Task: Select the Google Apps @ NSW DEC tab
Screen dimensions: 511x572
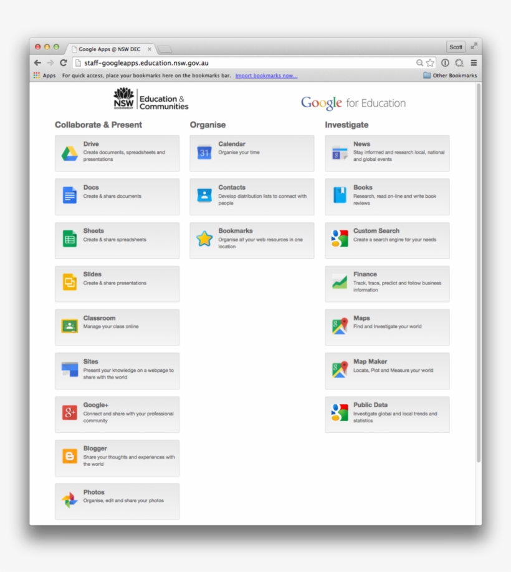Action: click(x=110, y=49)
